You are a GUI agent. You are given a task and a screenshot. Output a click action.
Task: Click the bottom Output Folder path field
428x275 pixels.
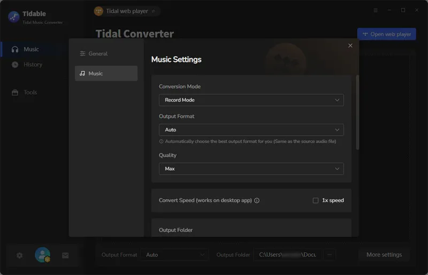(288, 255)
